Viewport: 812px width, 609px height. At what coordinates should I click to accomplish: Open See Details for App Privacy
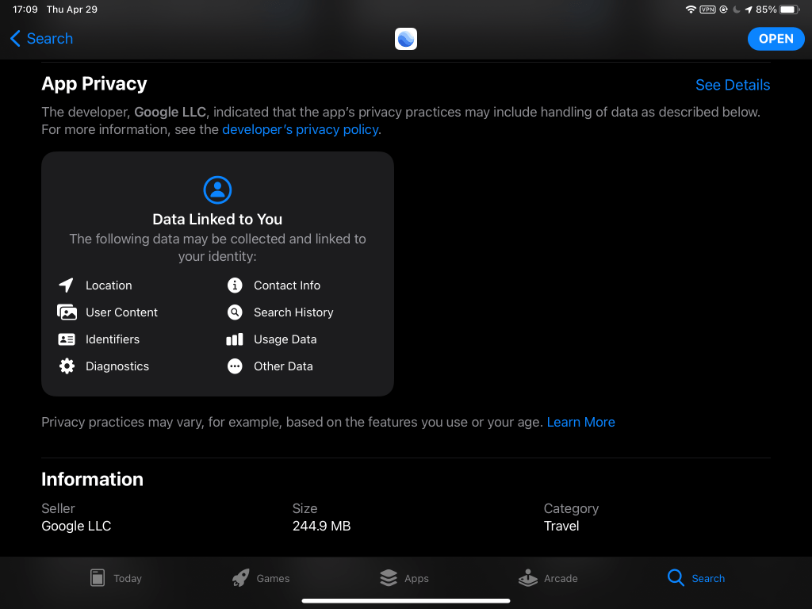[x=732, y=85]
